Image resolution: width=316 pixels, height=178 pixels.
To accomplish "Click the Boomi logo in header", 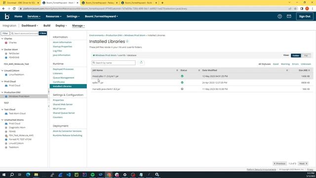I will [x=7, y=16].
